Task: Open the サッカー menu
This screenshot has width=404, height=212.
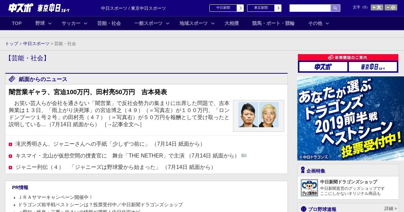Action: click(x=71, y=23)
